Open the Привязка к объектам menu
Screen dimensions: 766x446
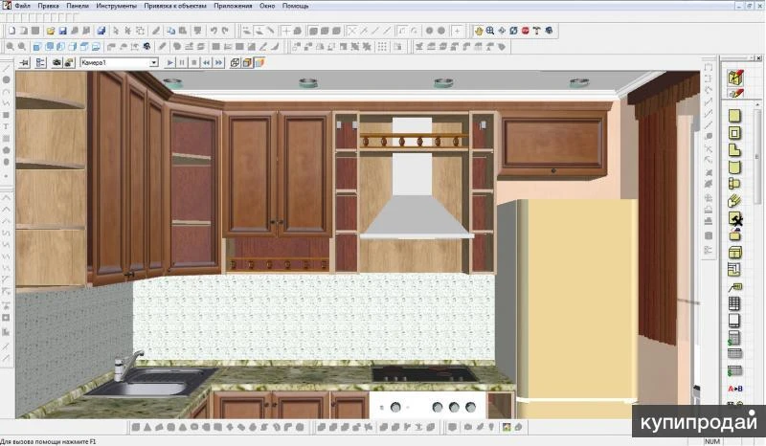click(x=175, y=6)
